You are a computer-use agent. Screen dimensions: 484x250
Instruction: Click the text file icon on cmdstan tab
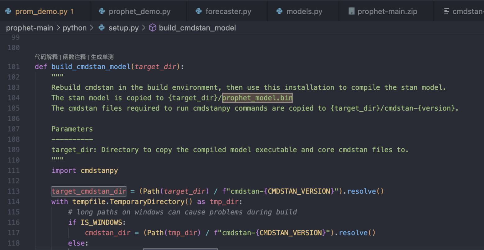(x=446, y=12)
